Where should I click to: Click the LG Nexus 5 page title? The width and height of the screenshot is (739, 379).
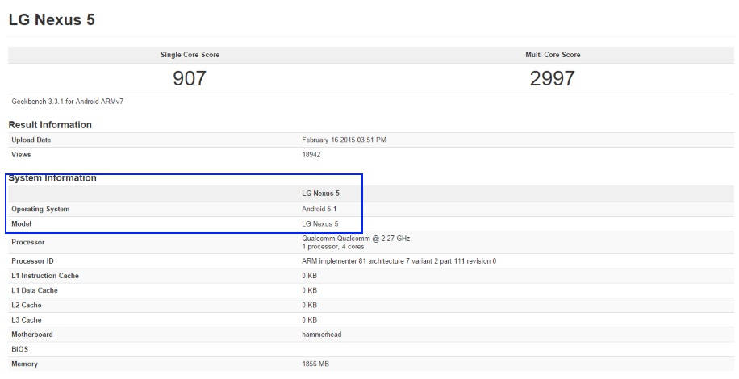tap(52, 20)
